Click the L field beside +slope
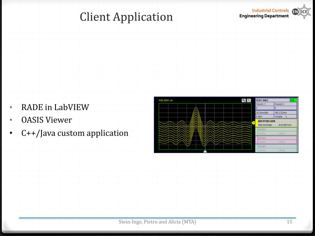The width and height of the screenshot is (315, 236). click(291, 116)
